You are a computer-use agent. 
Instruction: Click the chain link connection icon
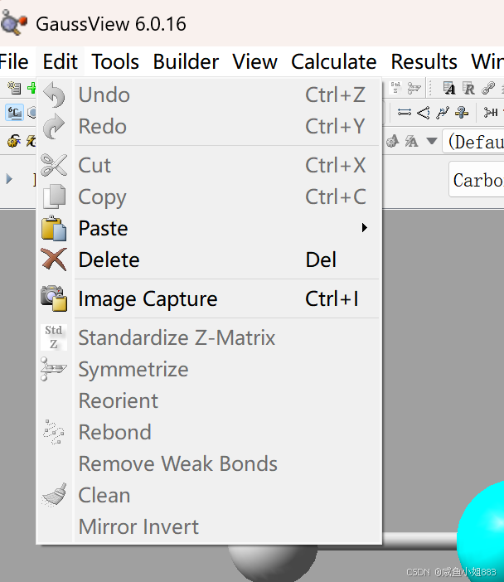(488, 88)
